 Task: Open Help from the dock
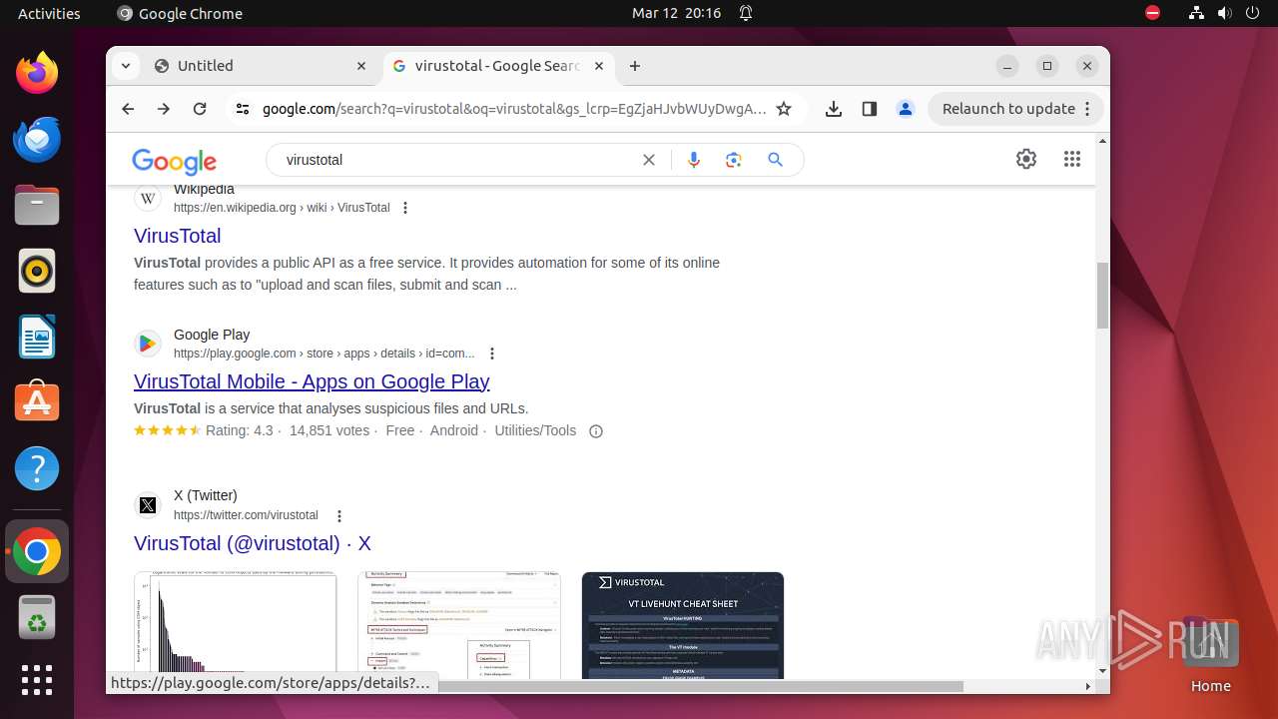point(37,468)
